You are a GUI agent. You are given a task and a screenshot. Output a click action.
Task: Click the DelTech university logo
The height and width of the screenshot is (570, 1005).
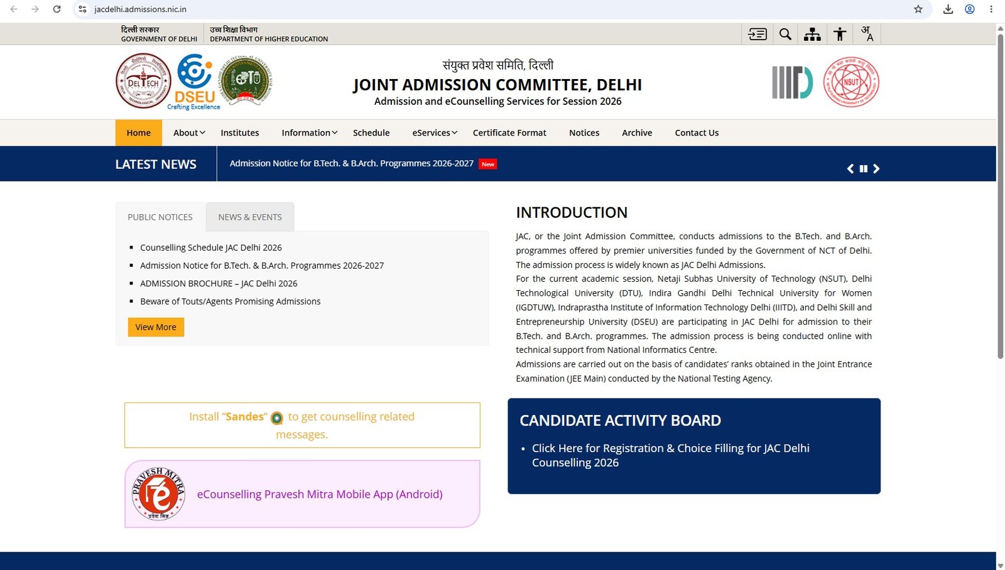[x=143, y=81]
